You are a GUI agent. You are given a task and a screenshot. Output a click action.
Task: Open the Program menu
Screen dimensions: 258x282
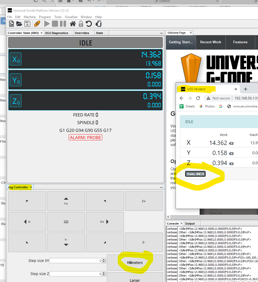click(45, 17)
